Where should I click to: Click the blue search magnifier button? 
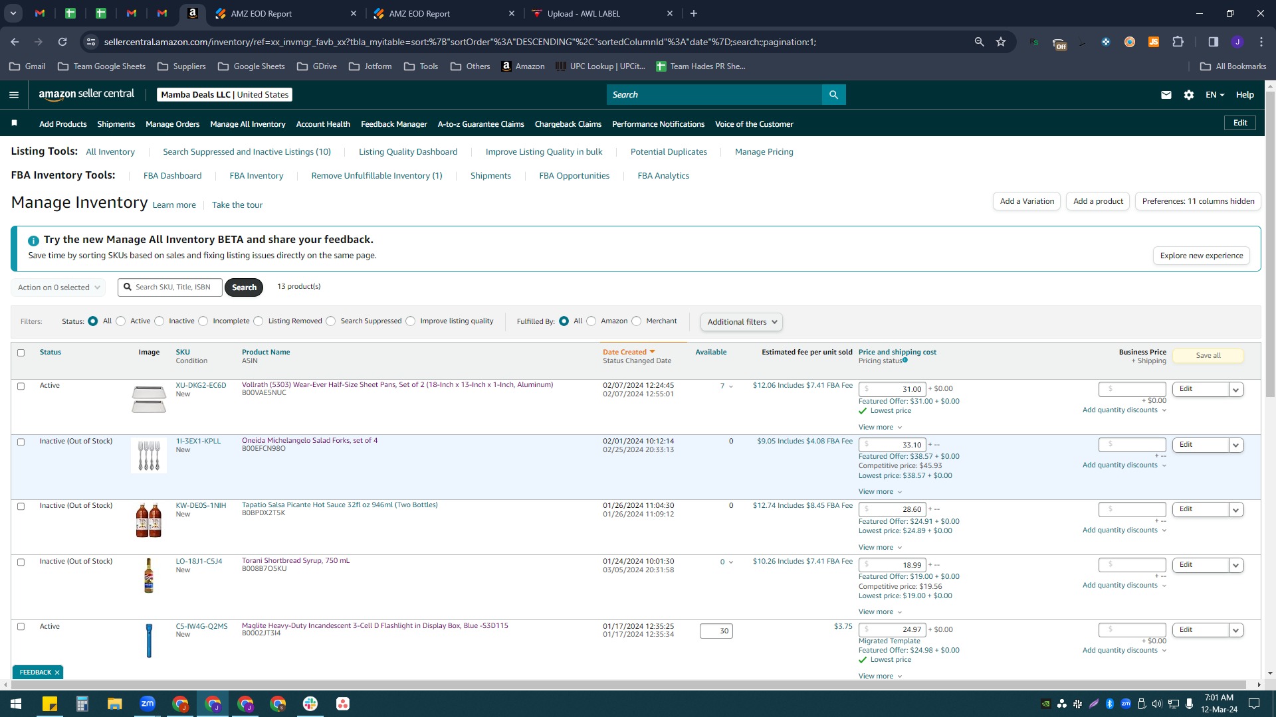(x=833, y=95)
